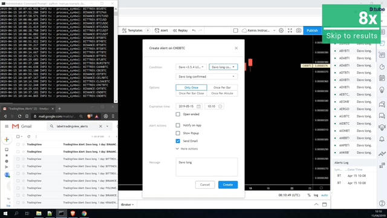Refresh the Gmail message list
Image resolution: width=387 pixels, height=218 pixels.
[x=29, y=136]
